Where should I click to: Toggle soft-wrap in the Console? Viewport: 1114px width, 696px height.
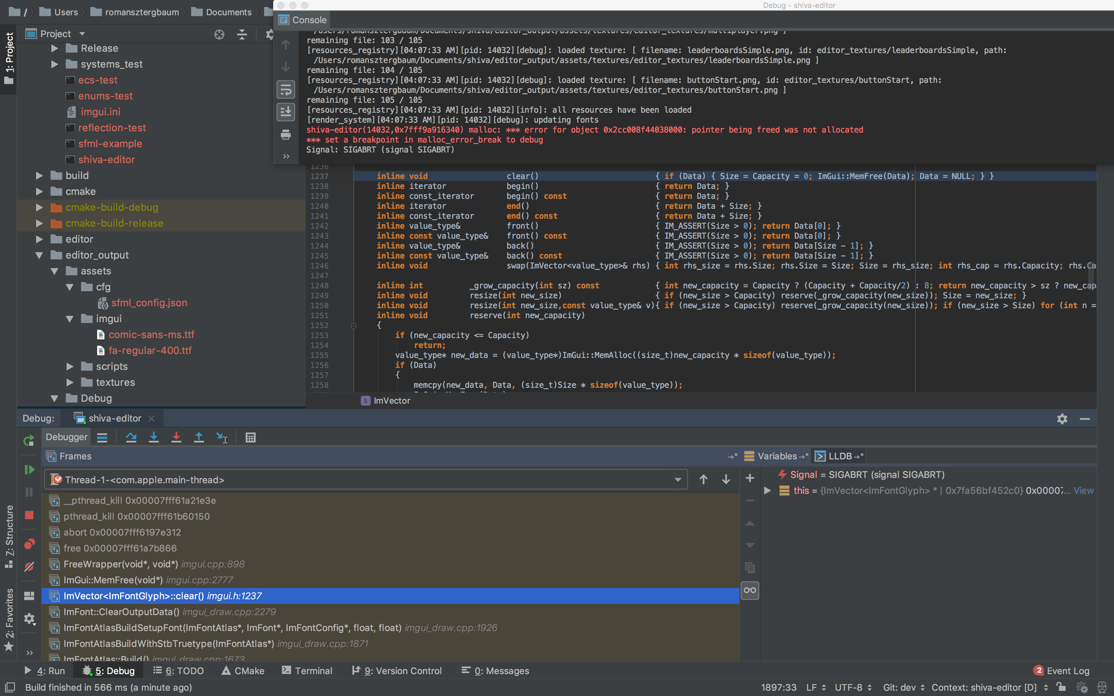click(286, 90)
